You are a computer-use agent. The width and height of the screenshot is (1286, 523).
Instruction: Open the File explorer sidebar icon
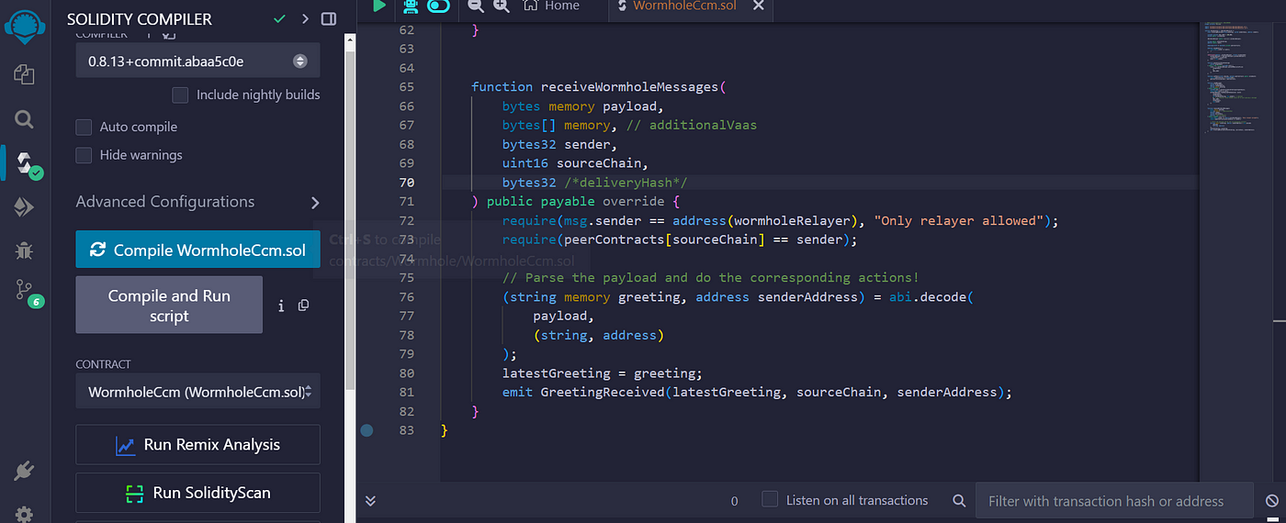click(25, 75)
